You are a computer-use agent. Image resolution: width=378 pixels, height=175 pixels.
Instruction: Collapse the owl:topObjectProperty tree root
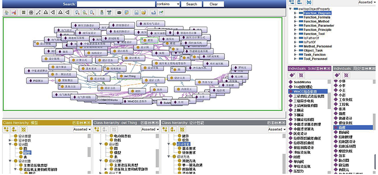click(291, 9)
